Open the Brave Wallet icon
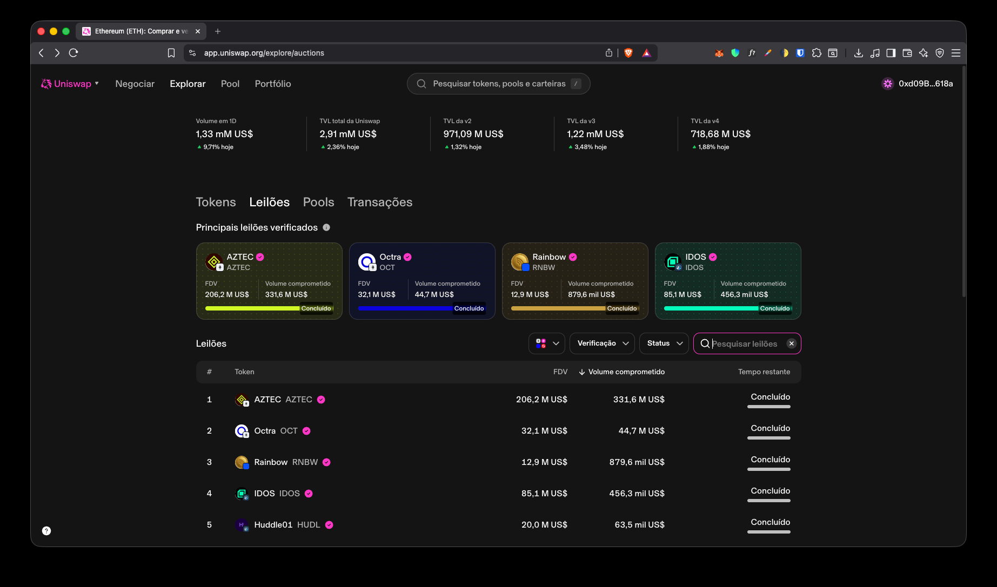 (907, 53)
